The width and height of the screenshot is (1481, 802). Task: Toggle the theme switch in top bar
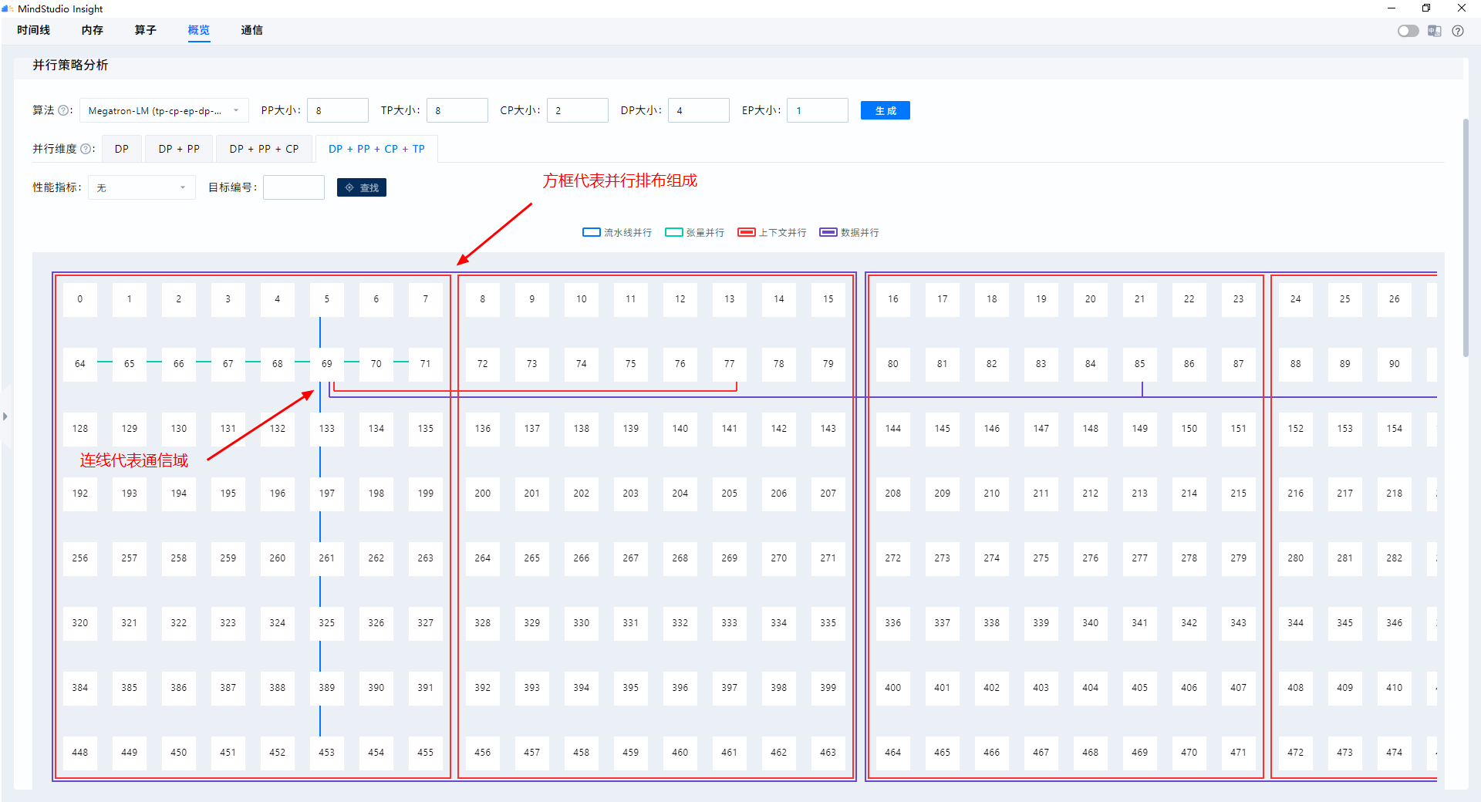point(1408,31)
